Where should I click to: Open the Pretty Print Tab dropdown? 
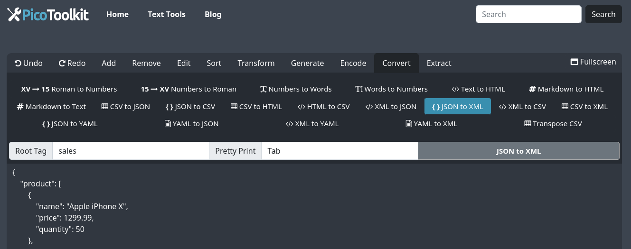pos(339,151)
